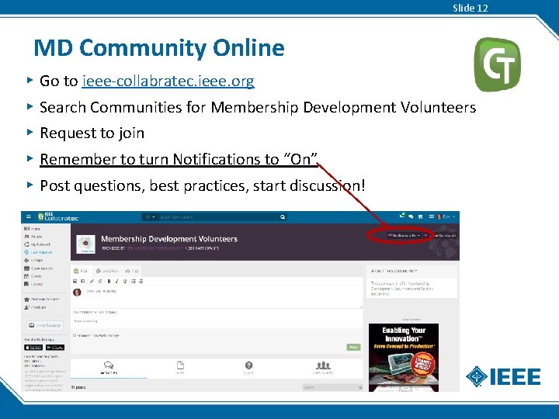Tick the announce this post checkbox
The height and width of the screenshot is (419, 559).
75,335
